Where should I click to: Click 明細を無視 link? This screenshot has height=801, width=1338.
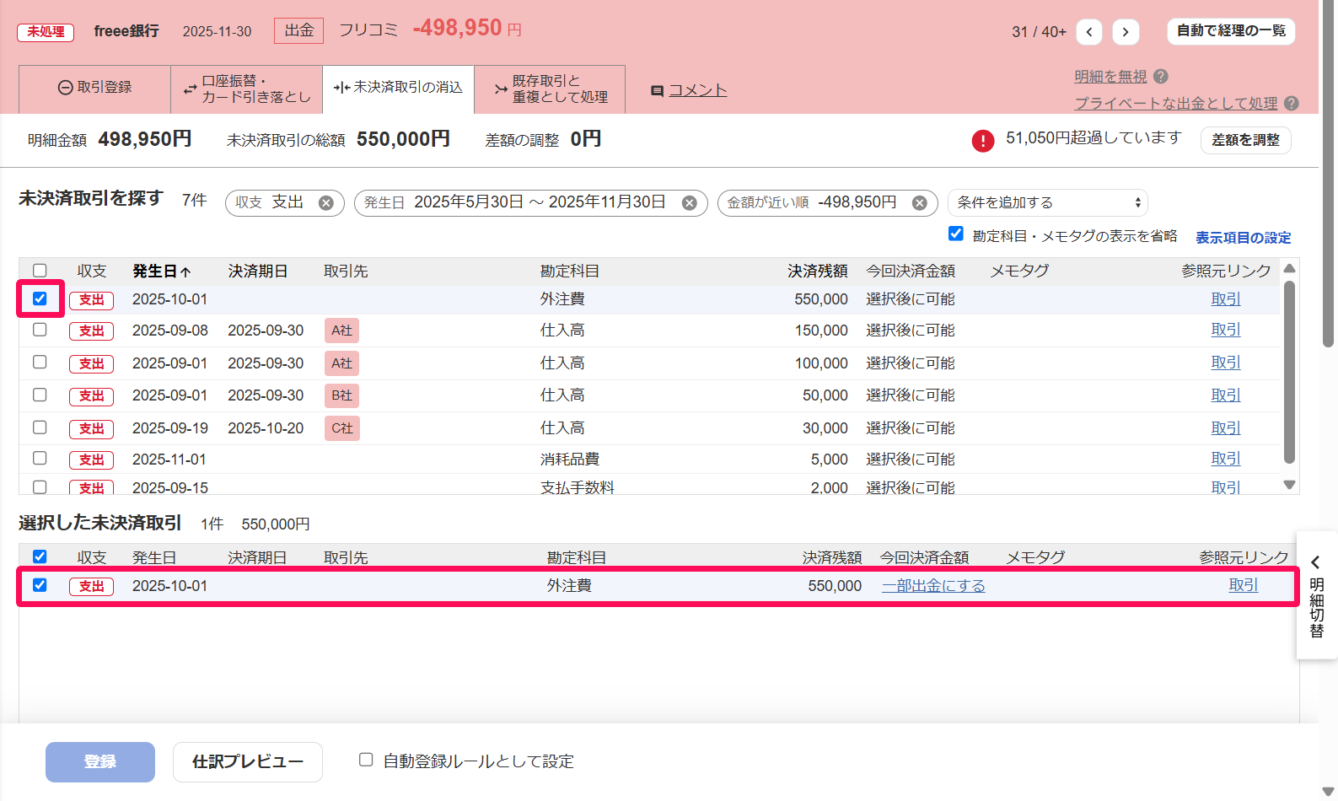[1110, 77]
